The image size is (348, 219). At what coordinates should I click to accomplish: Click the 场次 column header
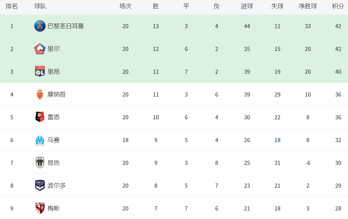pos(125,6)
